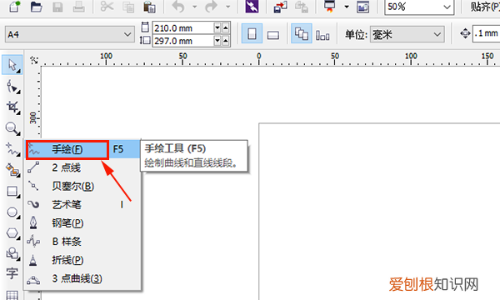The height and width of the screenshot is (300, 500).
Task: Click the Print icon
Action: point(78,7)
